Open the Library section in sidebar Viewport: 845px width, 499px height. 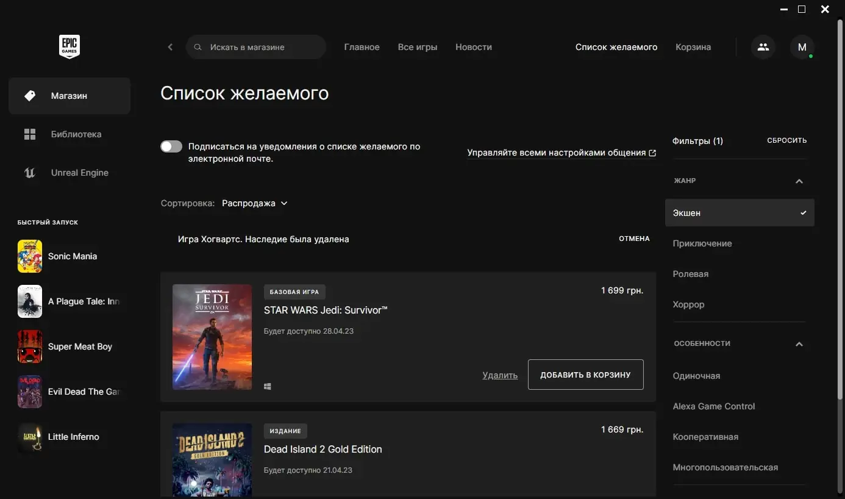70,134
